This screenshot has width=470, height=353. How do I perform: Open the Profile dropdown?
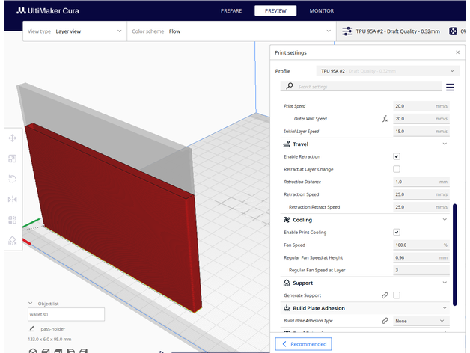[388, 71]
